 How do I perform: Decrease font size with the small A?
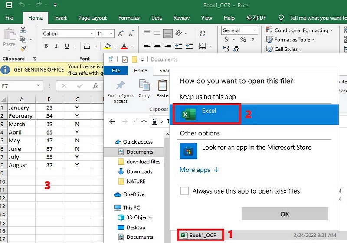tap(131, 33)
